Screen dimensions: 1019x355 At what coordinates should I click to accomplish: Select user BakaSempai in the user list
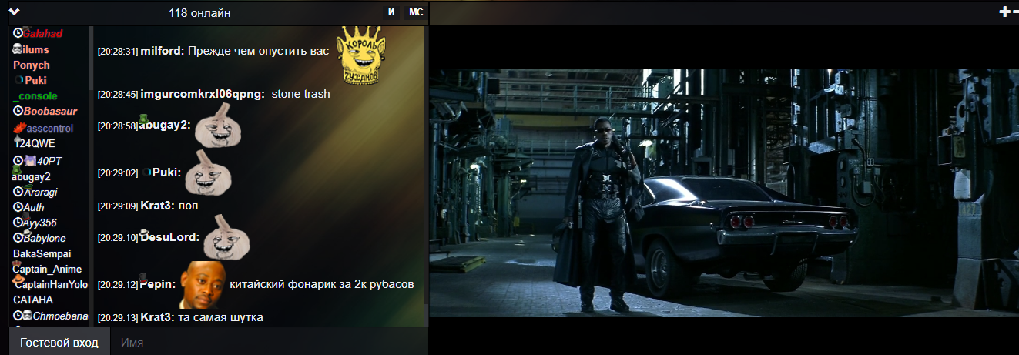point(42,253)
